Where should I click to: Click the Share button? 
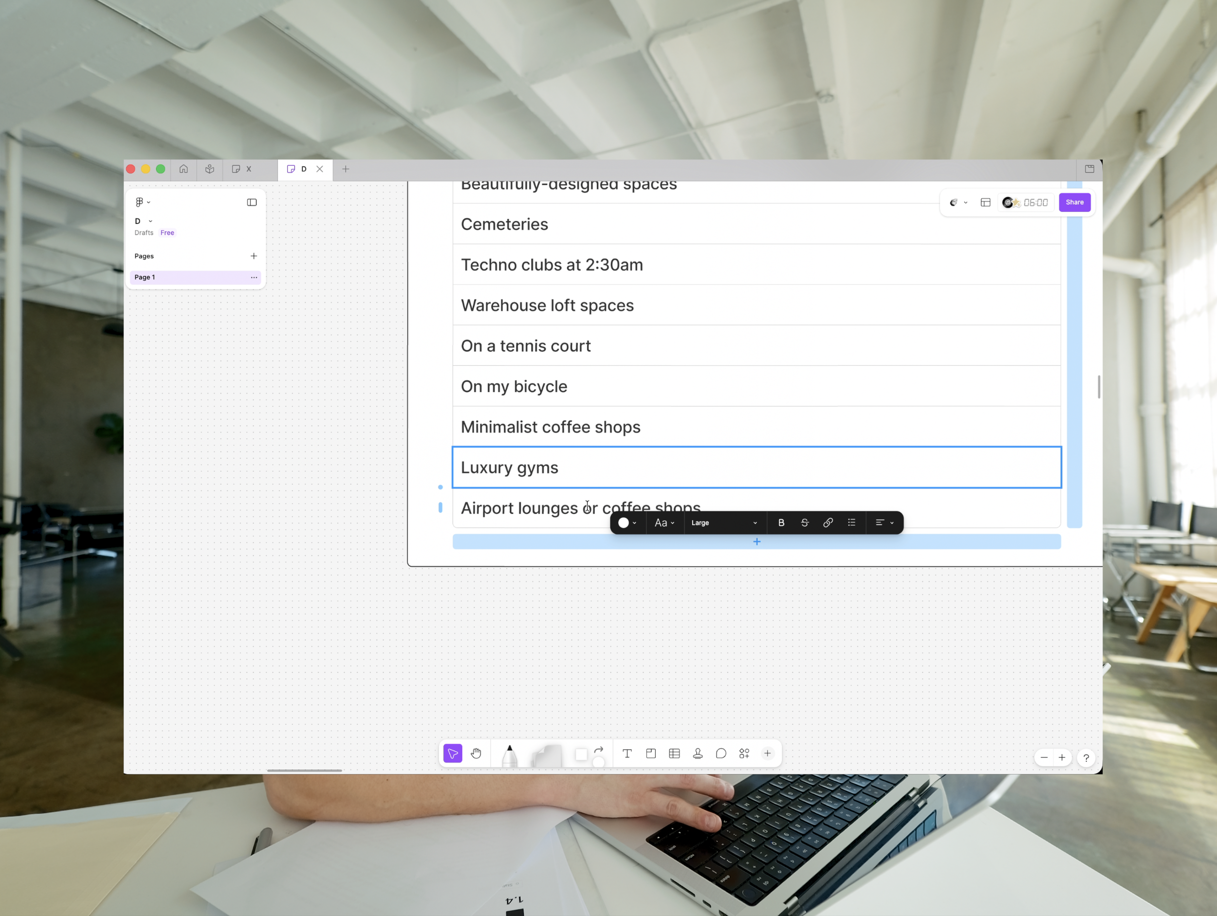[1074, 202]
